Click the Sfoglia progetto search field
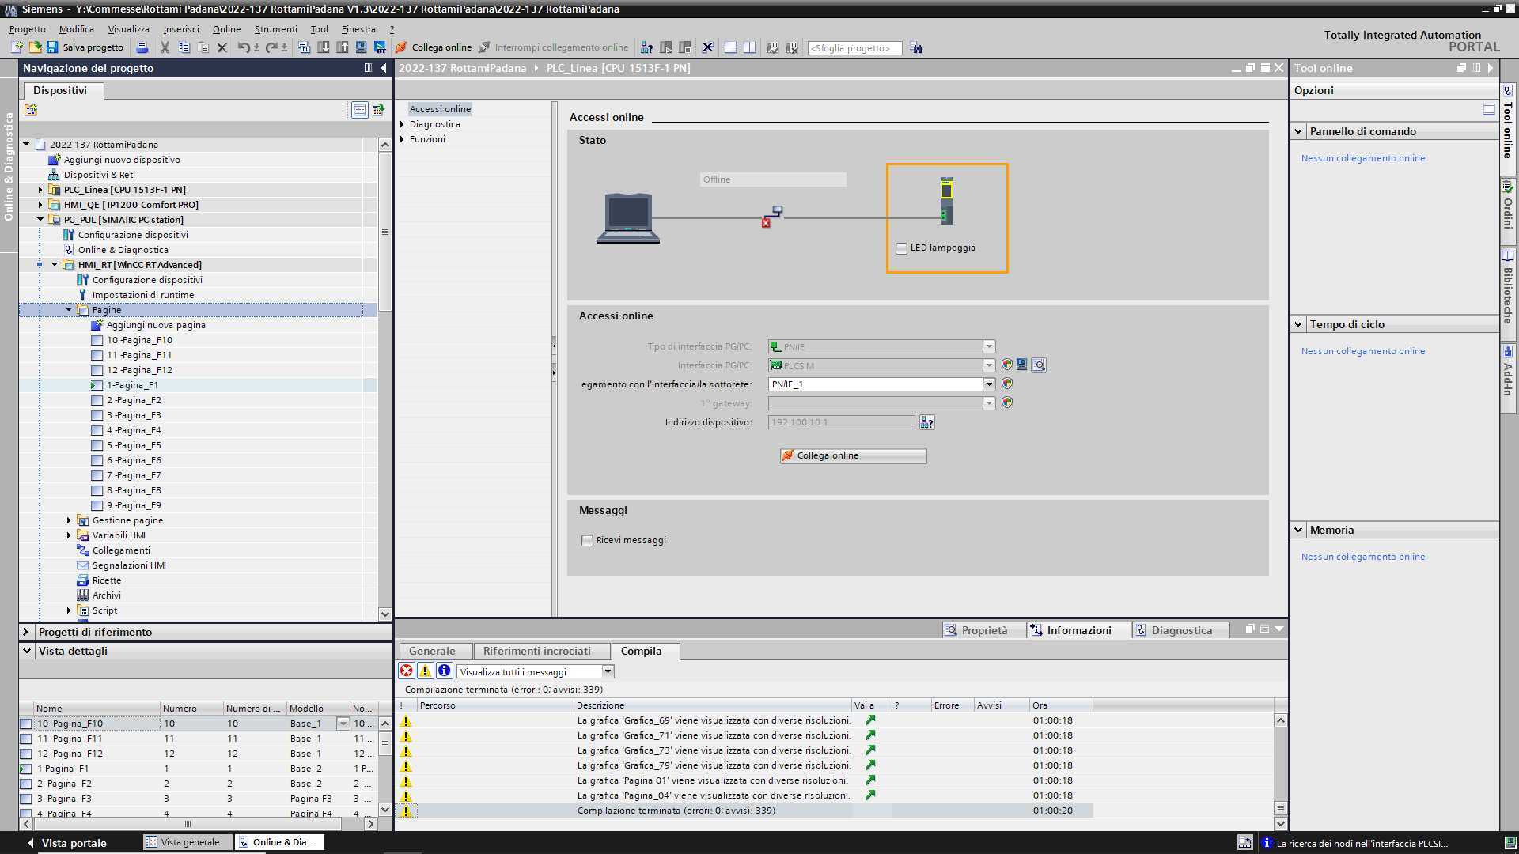1519x854 pixels. coord(854,48)
